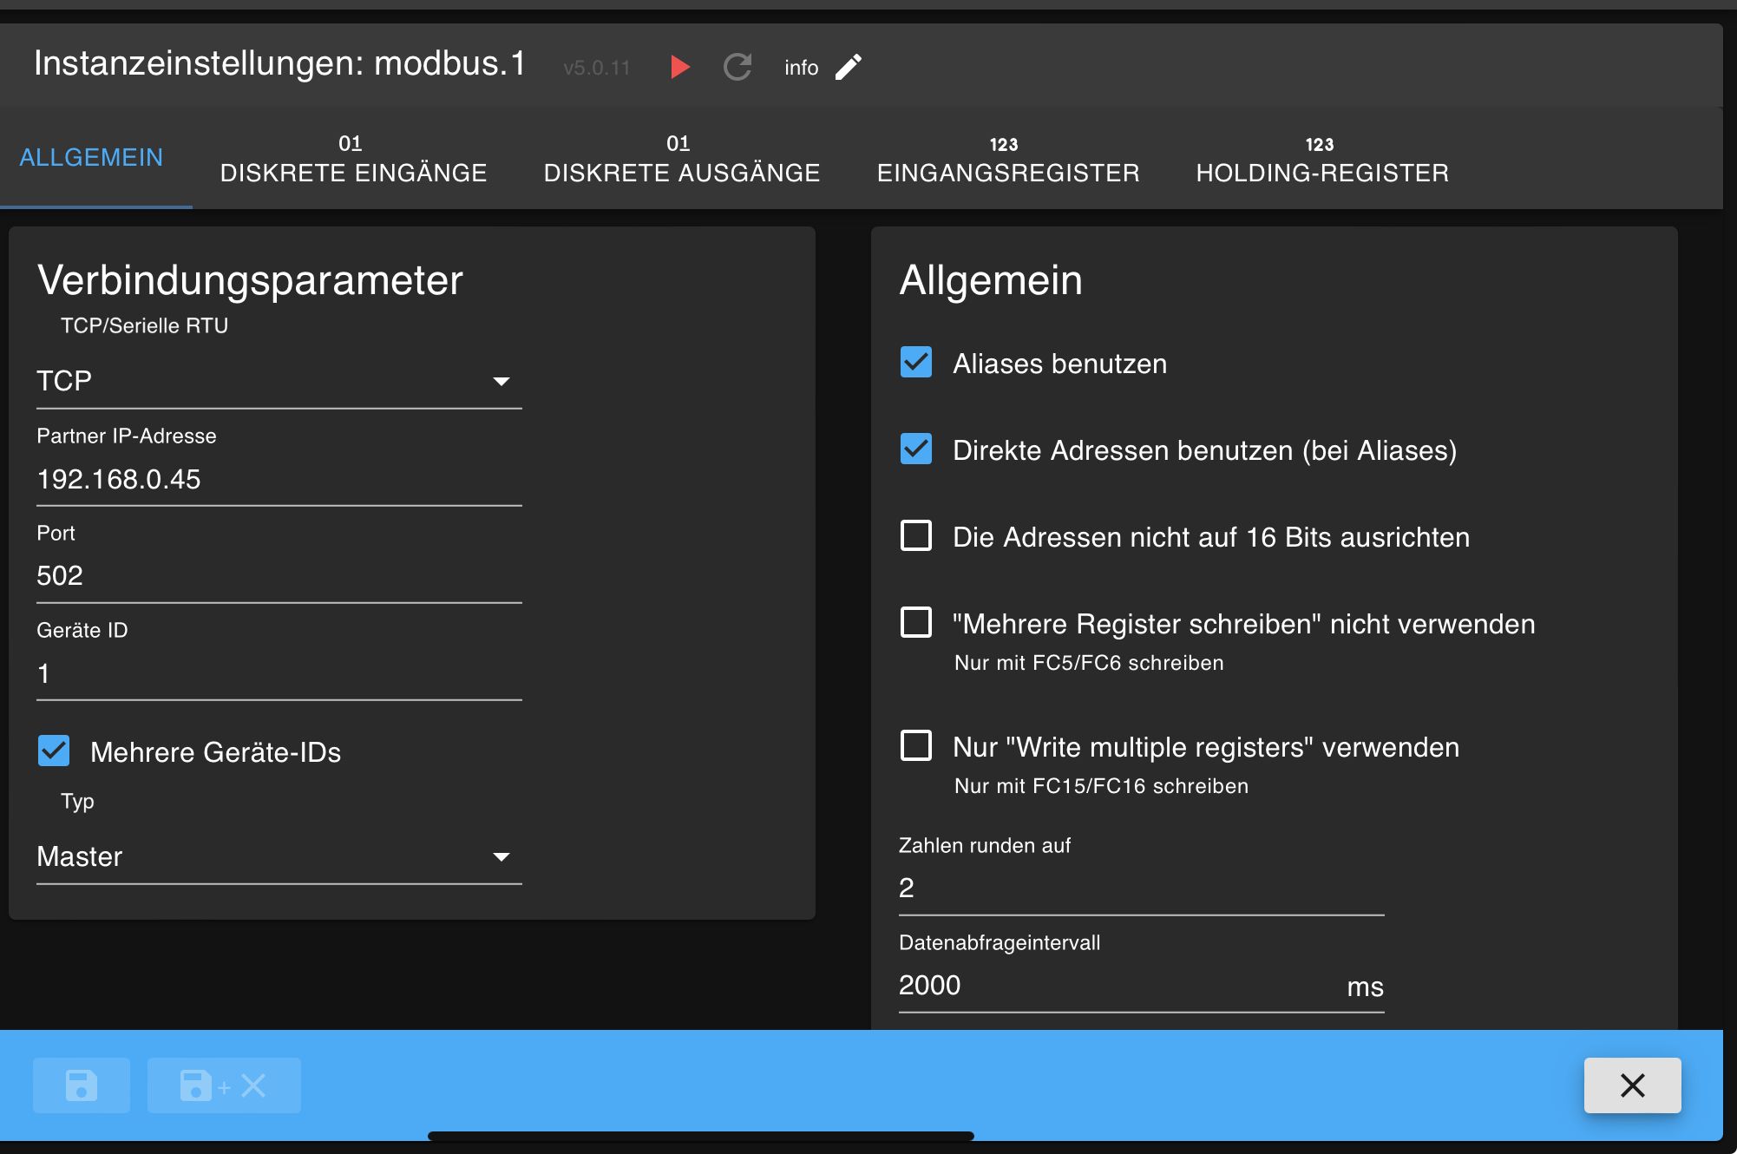Screen dimensions: 1737x1154
Task: Disable the Mehrere Geräte-IDs checkbox
Action: (54, 751)
